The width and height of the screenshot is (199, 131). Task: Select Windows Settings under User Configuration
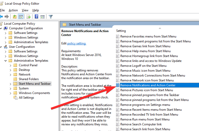26,56
